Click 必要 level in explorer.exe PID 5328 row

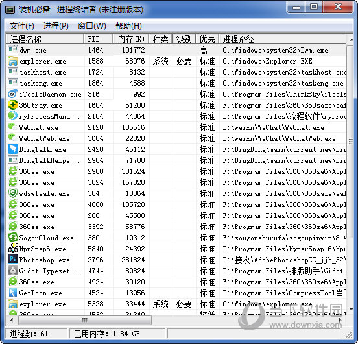pos(184,304)
